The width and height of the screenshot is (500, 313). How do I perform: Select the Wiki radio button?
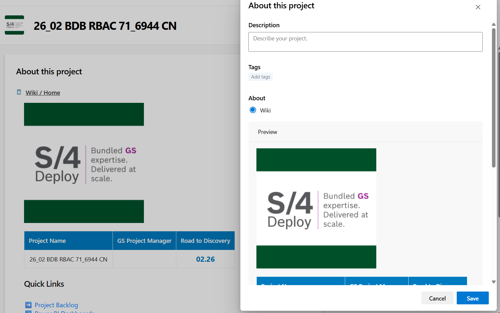coord(253,110)
